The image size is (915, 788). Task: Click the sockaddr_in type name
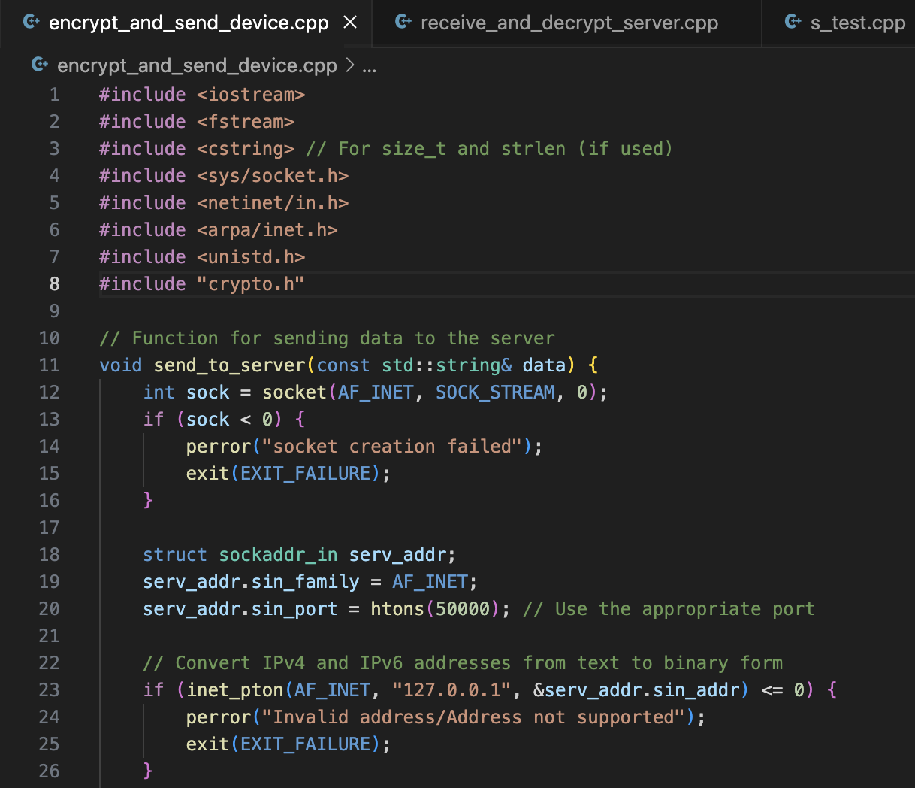278,555
